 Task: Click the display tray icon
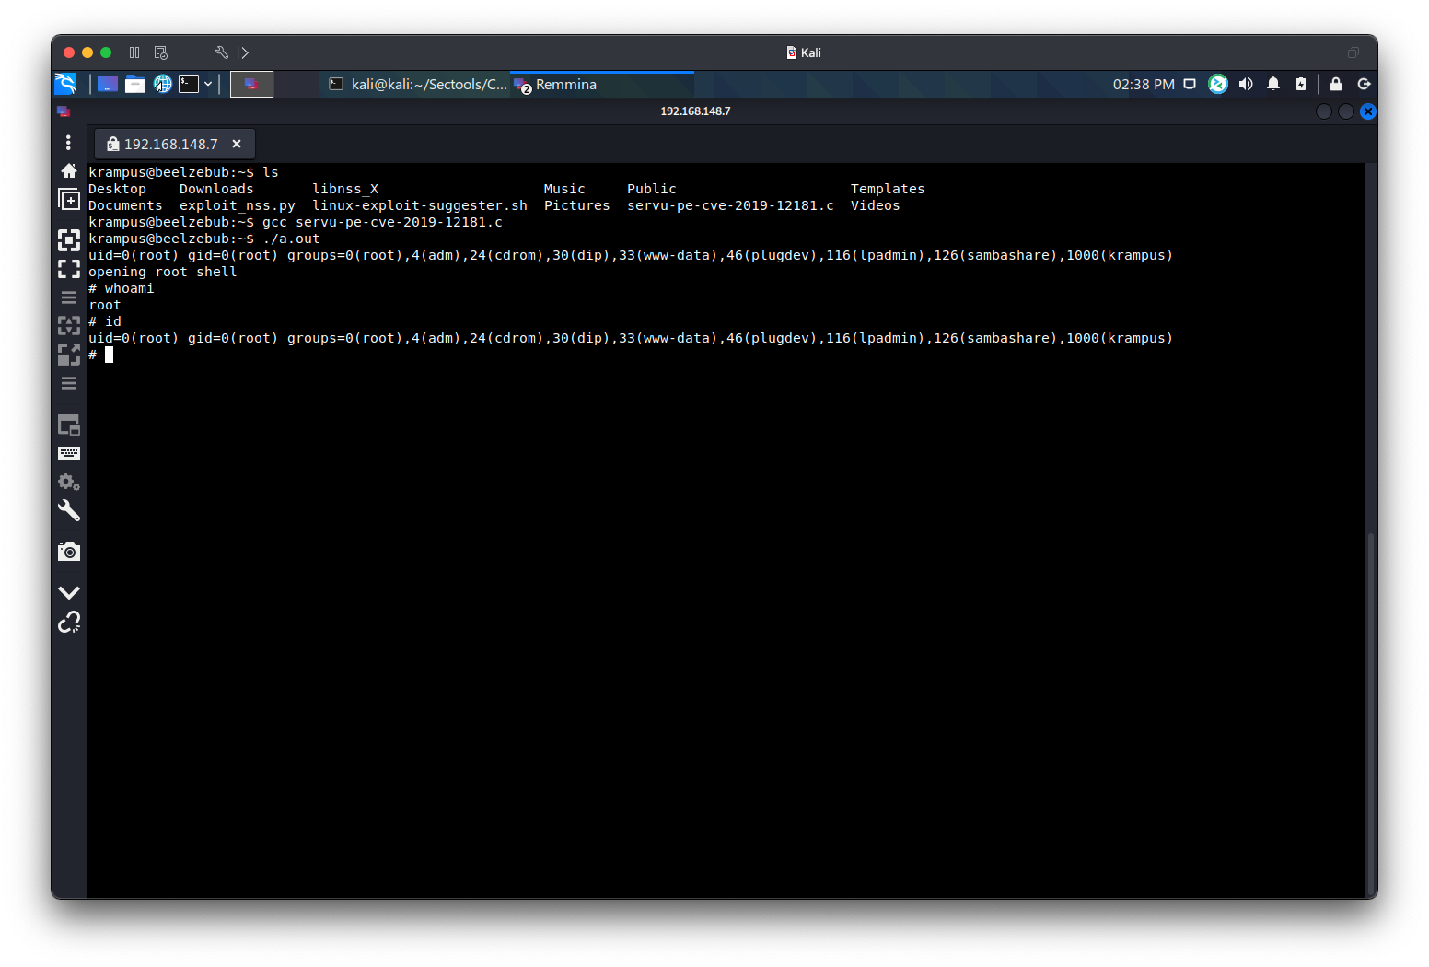1190,84
